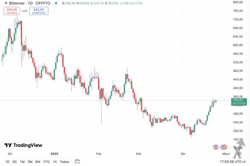
Task: Click the TradingView logo
Action: coord(23,145)
